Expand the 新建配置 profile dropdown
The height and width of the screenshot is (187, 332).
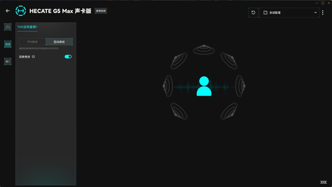click(x=289, y=12)
